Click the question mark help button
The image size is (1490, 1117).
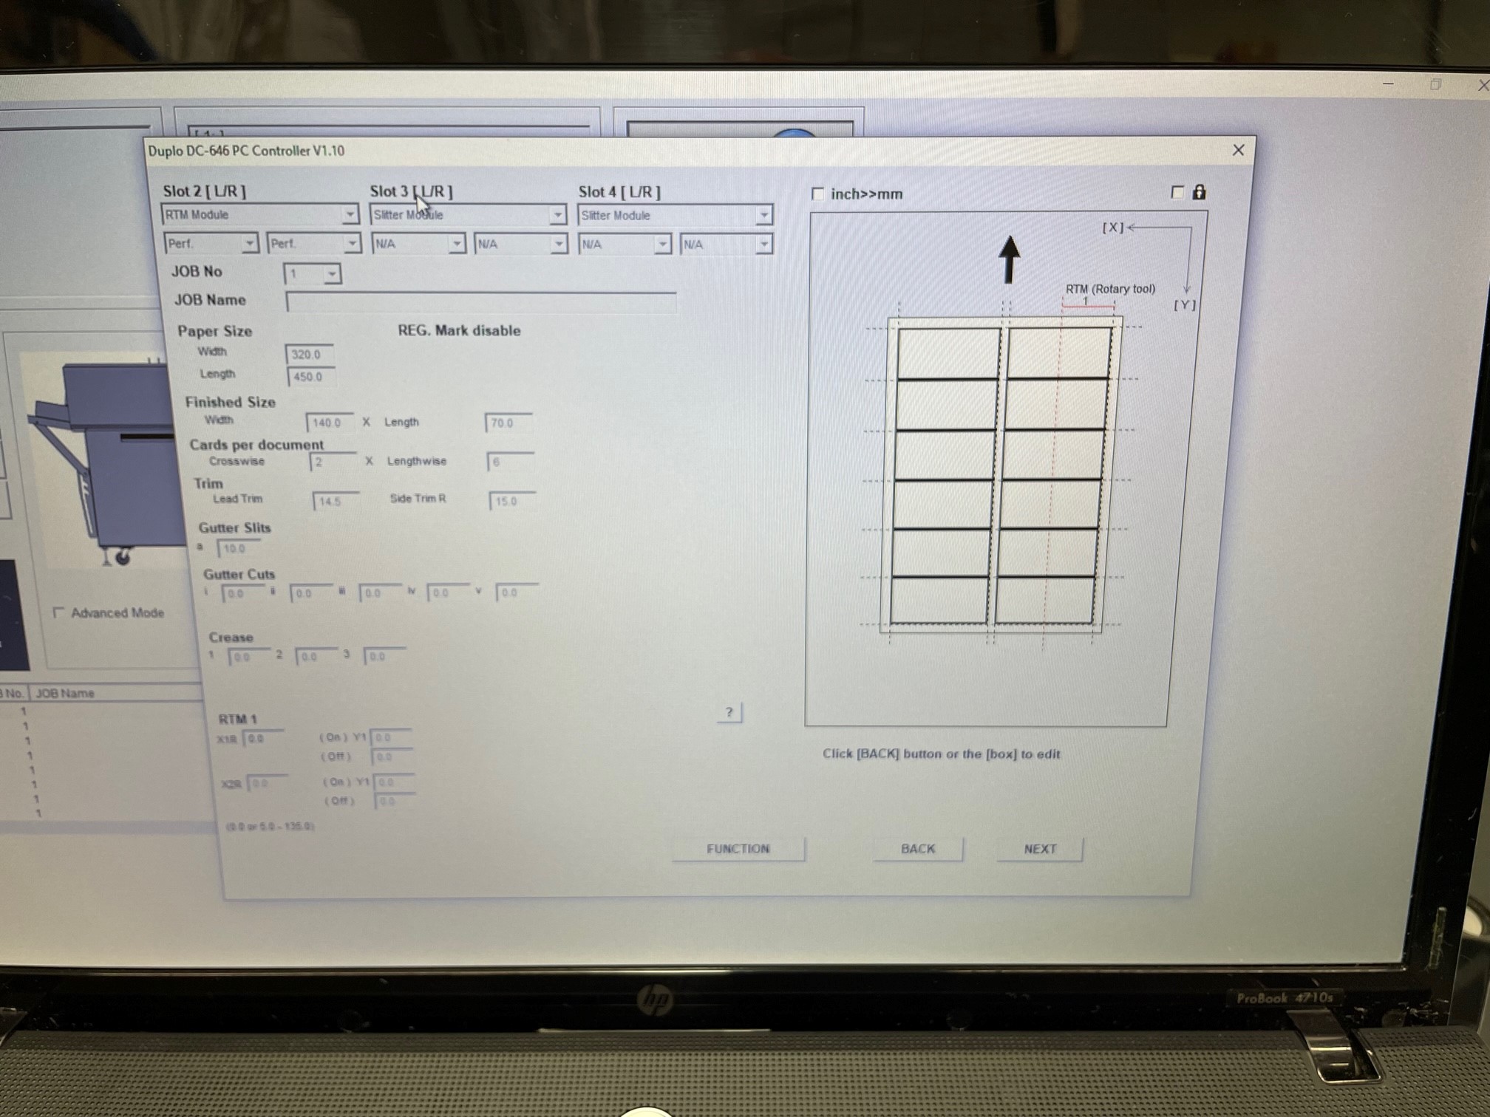click(x=729, y=712)
